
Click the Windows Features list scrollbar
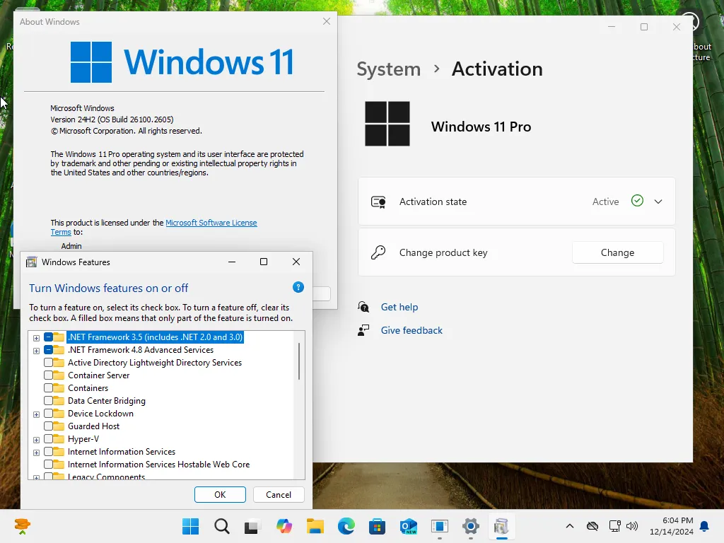[299, 361]
